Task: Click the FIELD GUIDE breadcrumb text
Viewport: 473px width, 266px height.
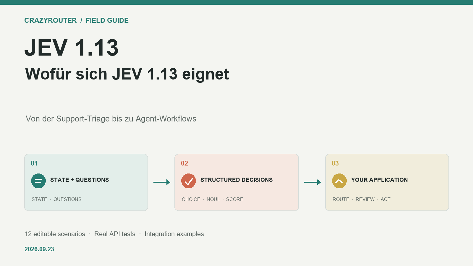Action: point(107,20)
